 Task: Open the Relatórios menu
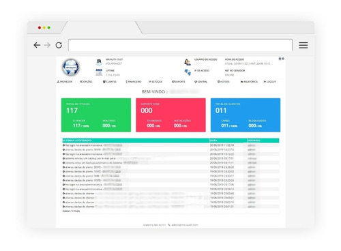pyautogui.click(x=249, y=82)
